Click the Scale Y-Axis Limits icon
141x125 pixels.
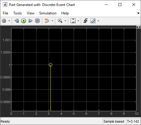(x=73, y=21)
